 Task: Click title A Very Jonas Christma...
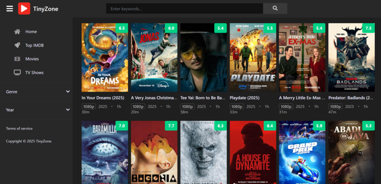click(x=154, y=98)
